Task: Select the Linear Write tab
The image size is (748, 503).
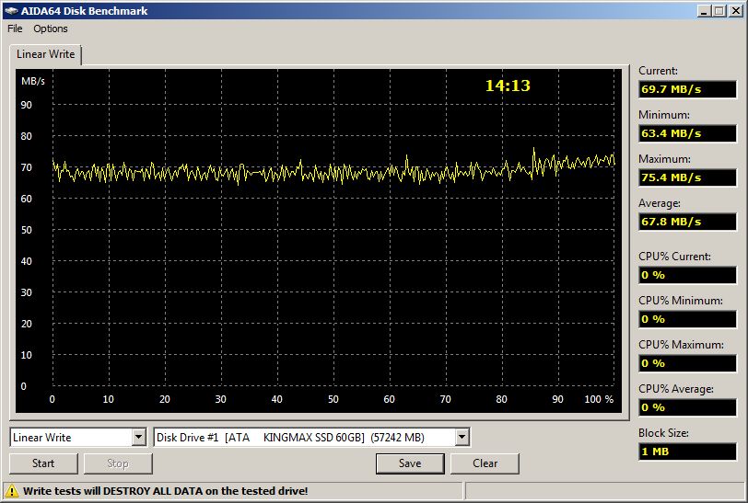Action: tap(46, 55)
